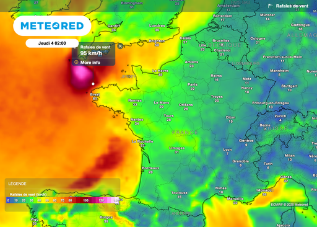The width and height of the screenshot is (317, 227).
Task: Click the 95 km/h value in the tooltip
Action: (91, 53)
